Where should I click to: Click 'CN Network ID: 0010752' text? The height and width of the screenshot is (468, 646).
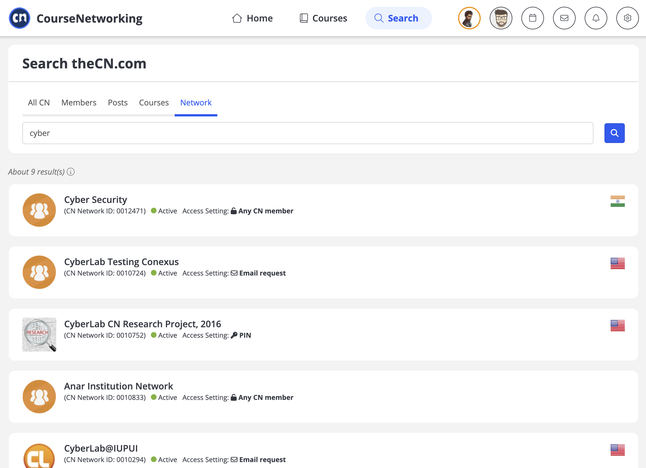[x=105, y=335]
